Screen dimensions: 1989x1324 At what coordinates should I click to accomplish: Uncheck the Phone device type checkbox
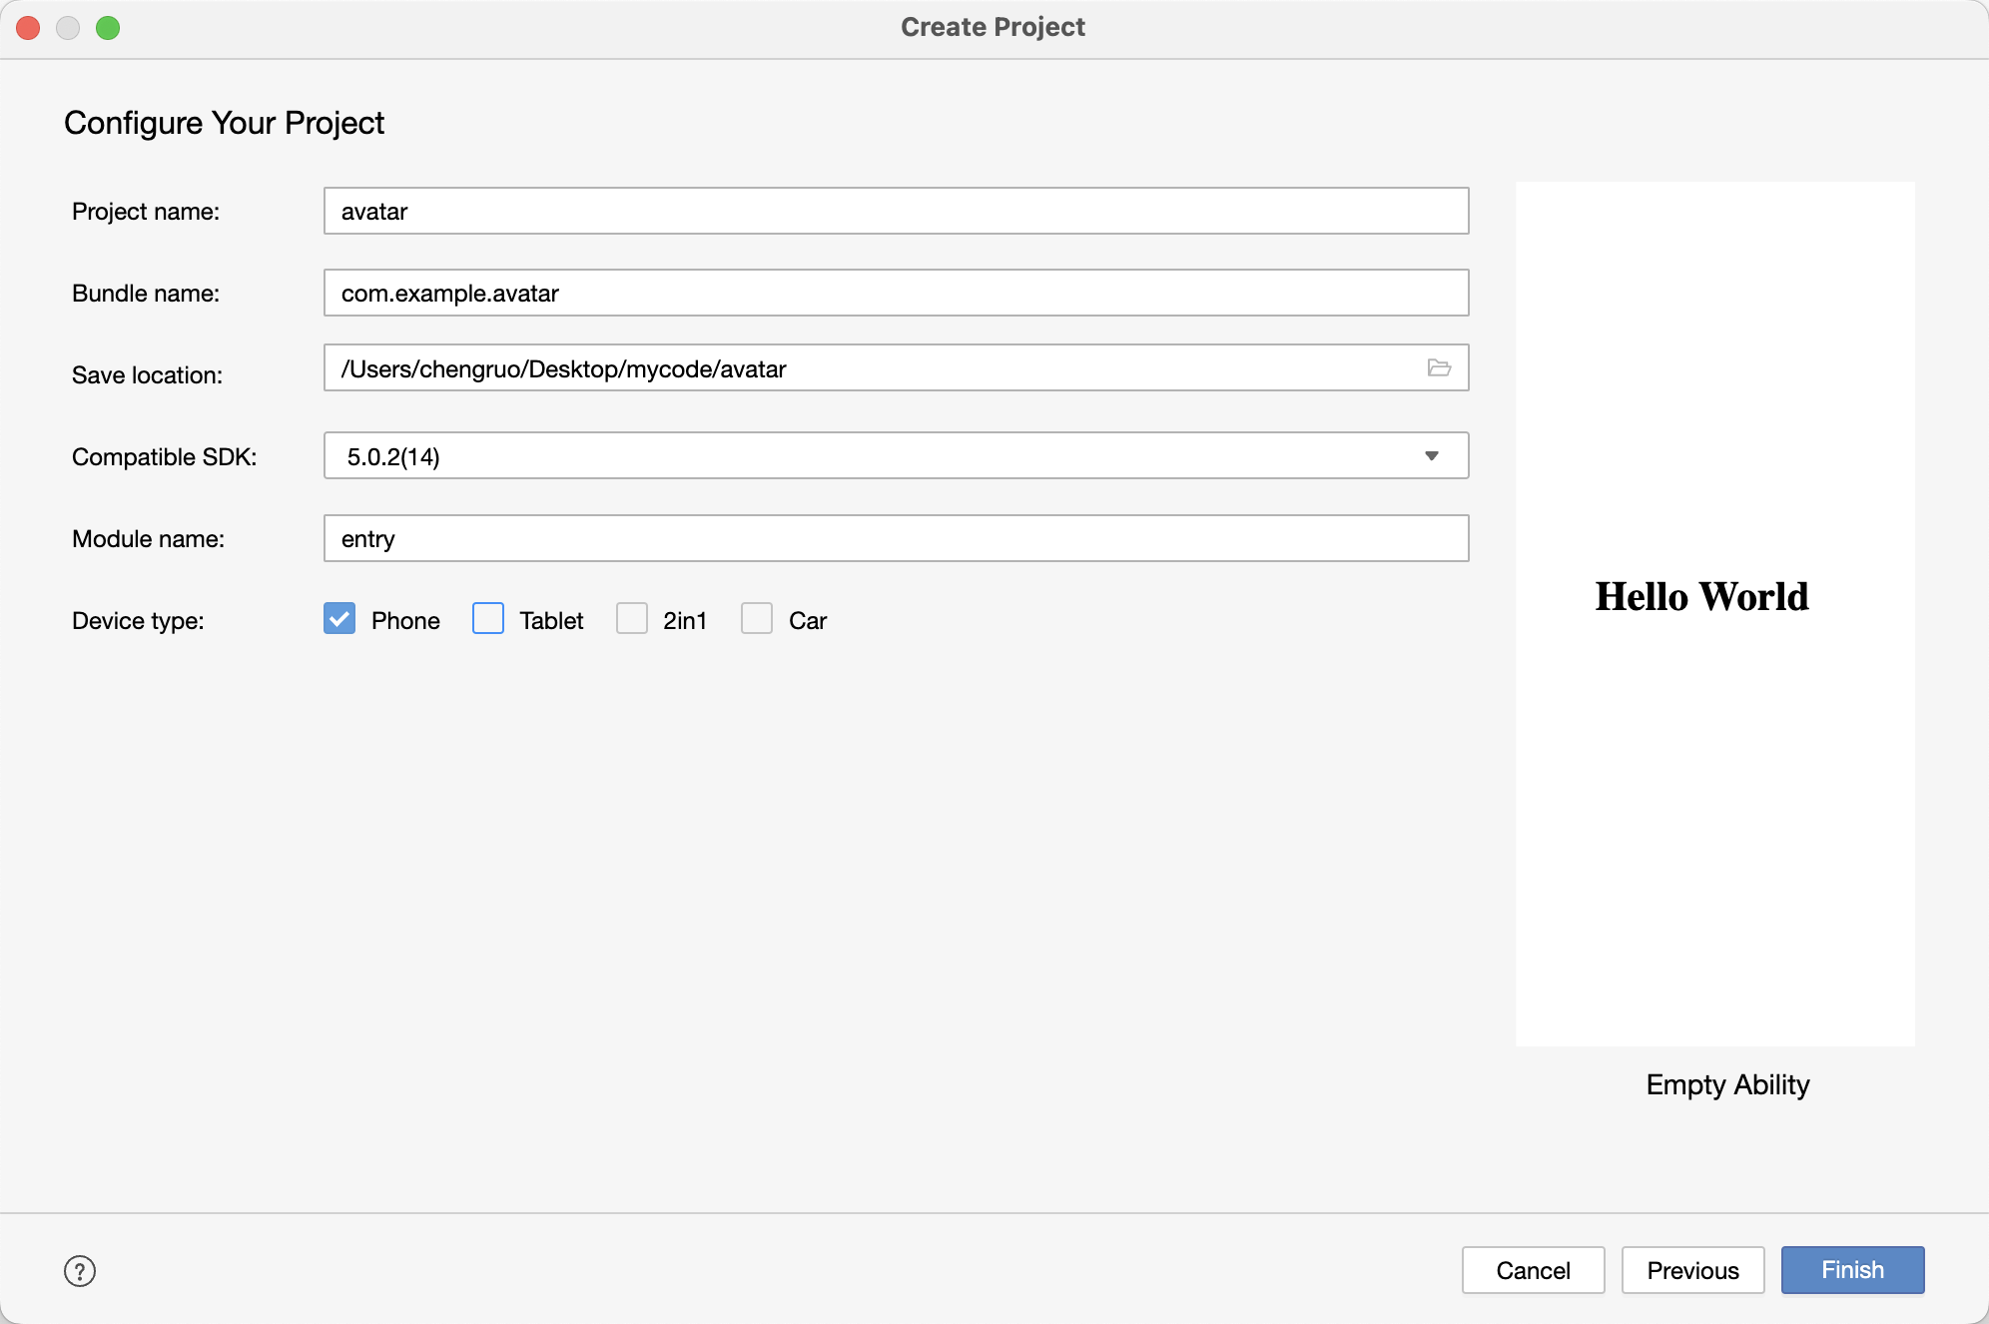click(x=339, y=619)
